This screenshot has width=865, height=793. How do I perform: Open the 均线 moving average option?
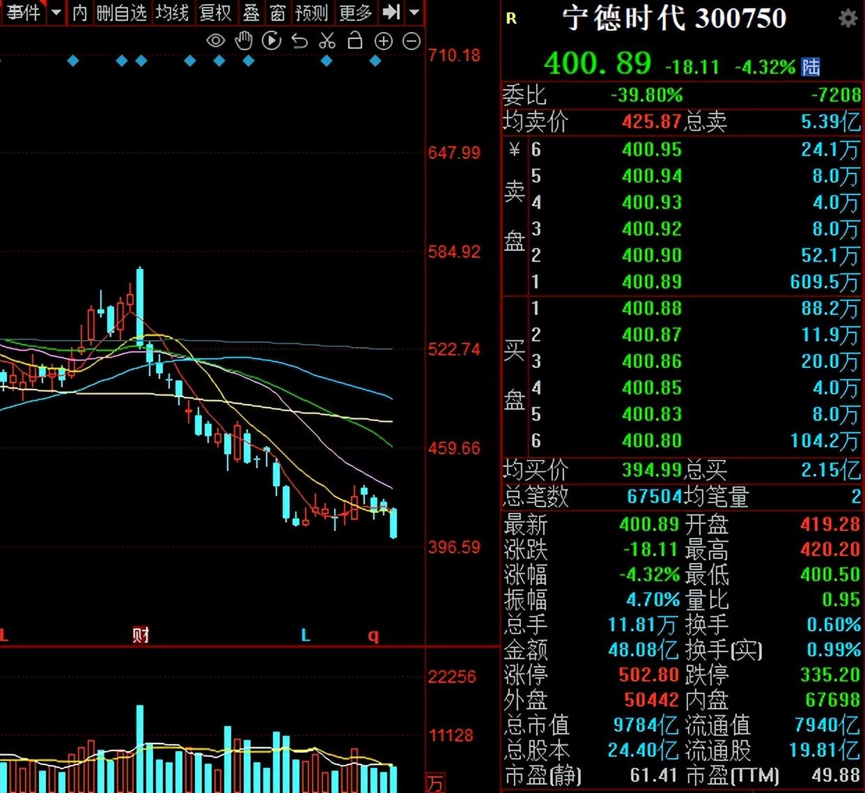click(x=172, y=13)
